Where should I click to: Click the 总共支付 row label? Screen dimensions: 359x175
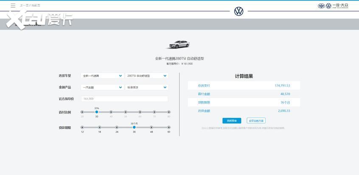pyautogui.click(x=204, y=86)
